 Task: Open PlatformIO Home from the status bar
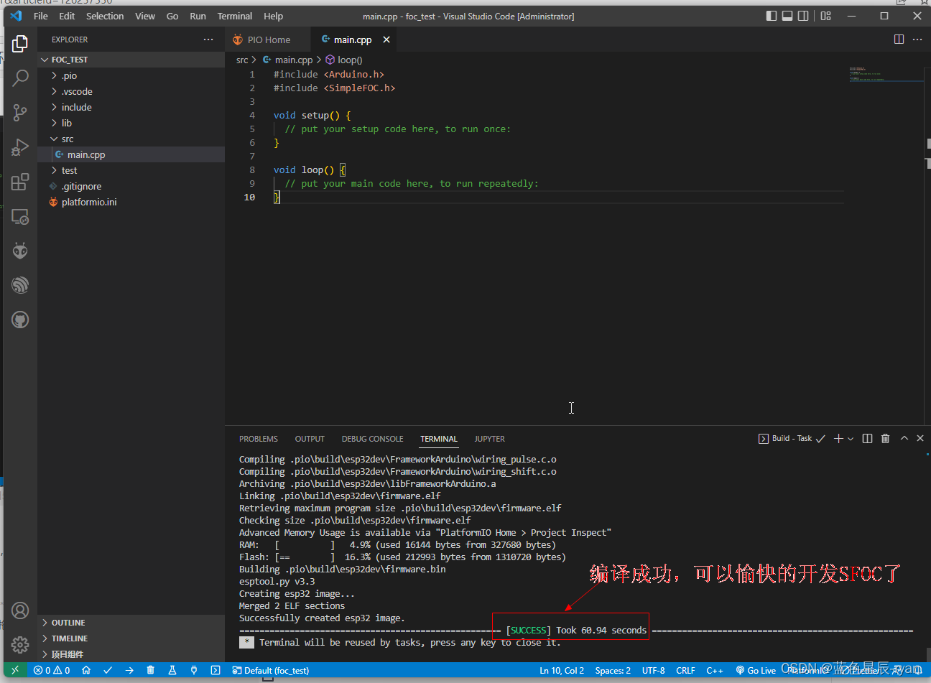(86, 670)
